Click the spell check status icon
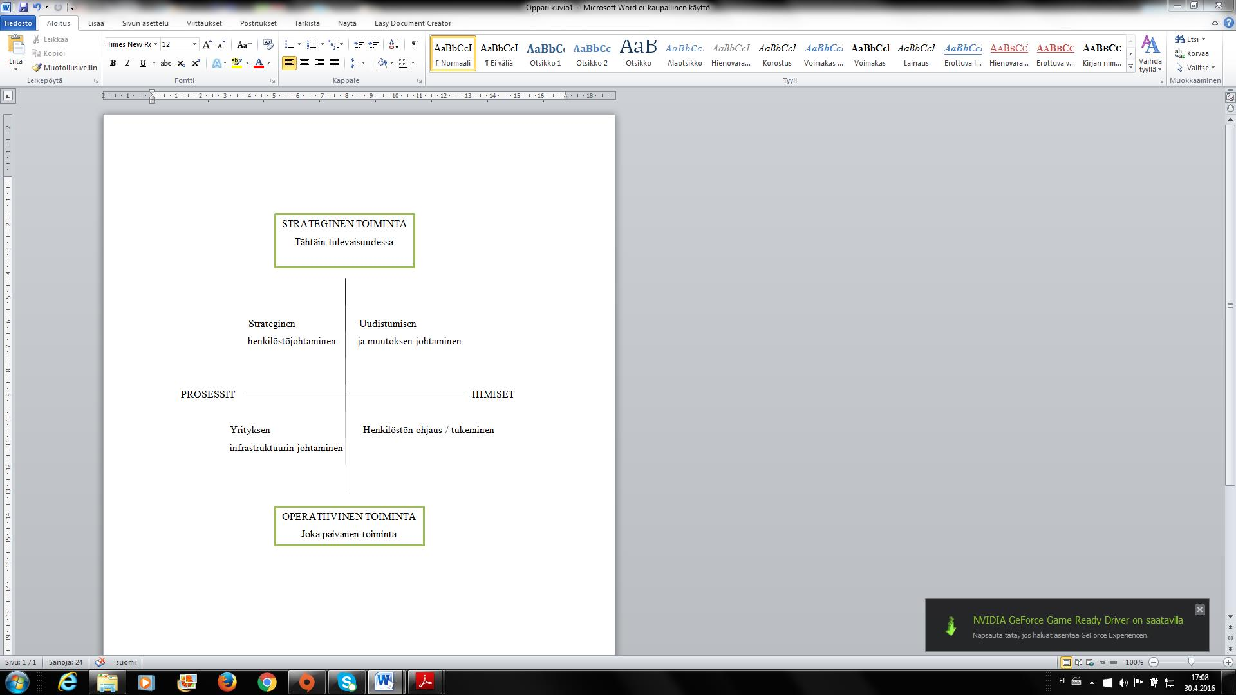 click(x=100, y=662)
